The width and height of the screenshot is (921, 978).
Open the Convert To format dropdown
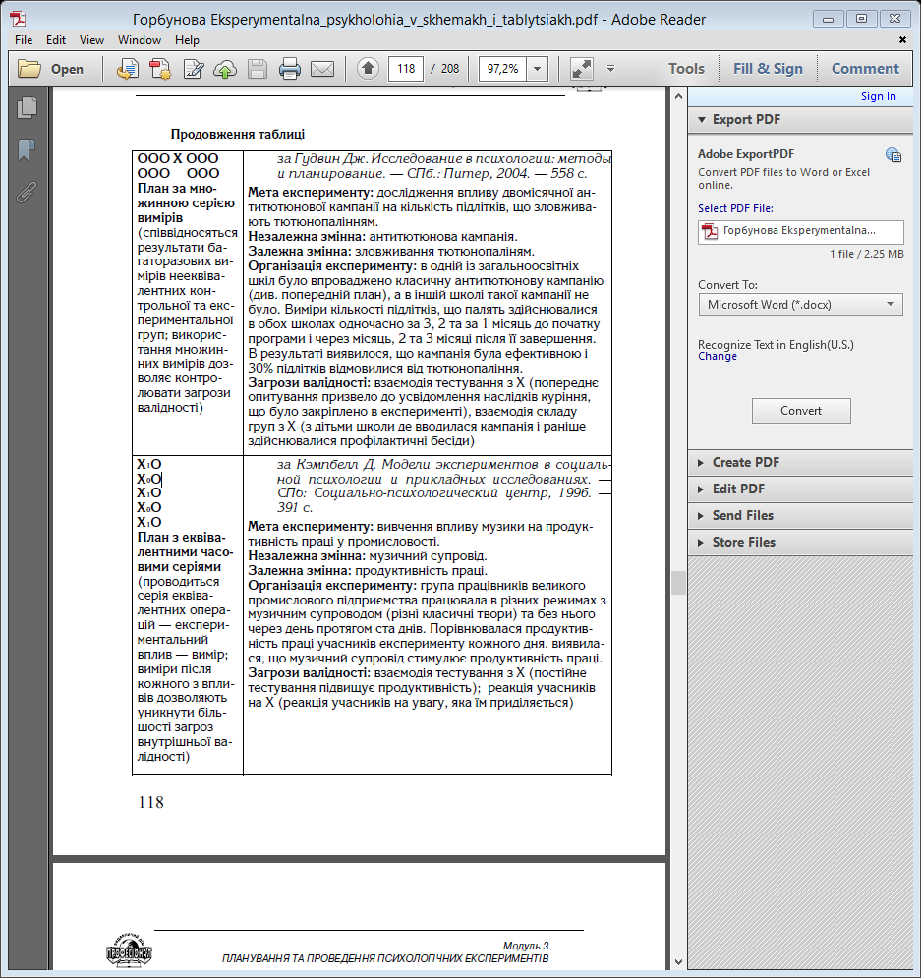[x=800, y=305]
